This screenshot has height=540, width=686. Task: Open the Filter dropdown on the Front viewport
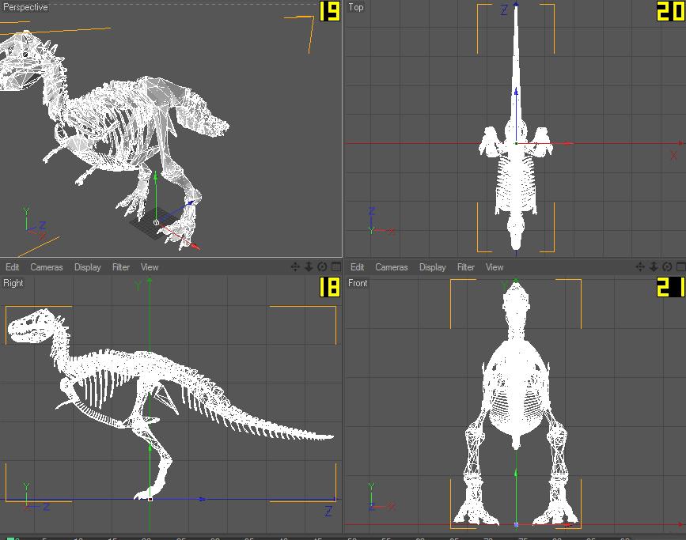pos(465,267)
